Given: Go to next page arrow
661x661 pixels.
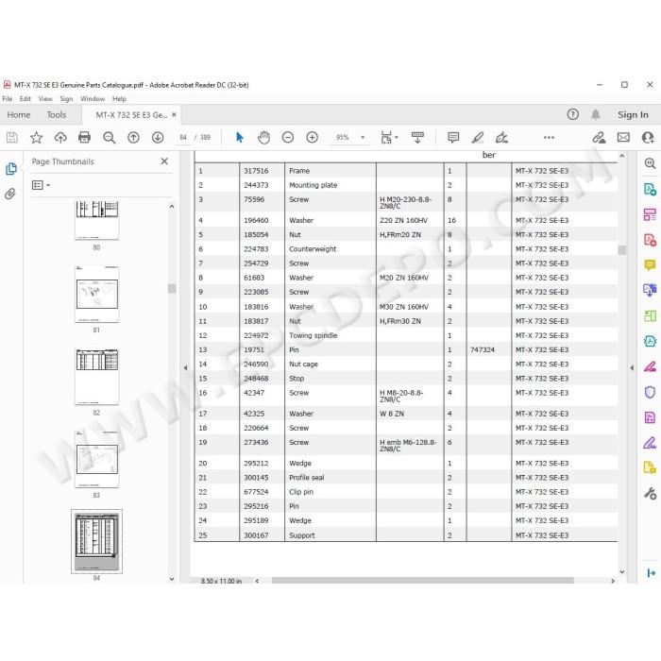Looking at the screenshot, I should pos(158,138).
